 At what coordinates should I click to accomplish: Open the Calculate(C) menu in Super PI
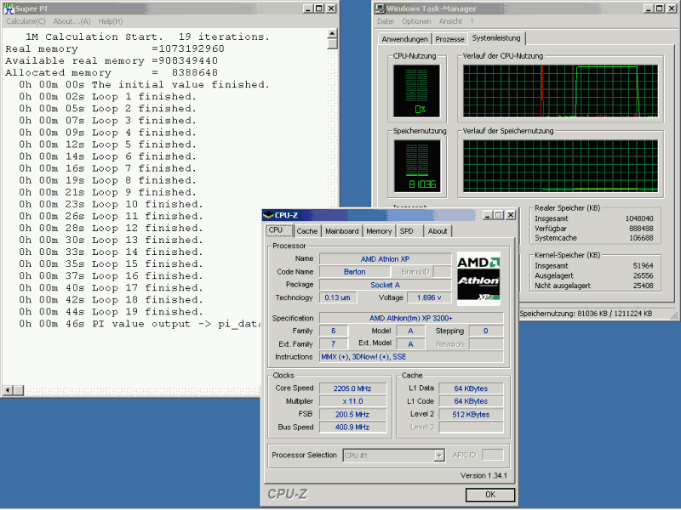[x=26, y=21]
